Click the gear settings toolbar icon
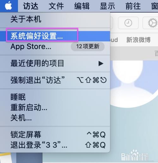Screen dimensions: 158x163 (153, 23)
